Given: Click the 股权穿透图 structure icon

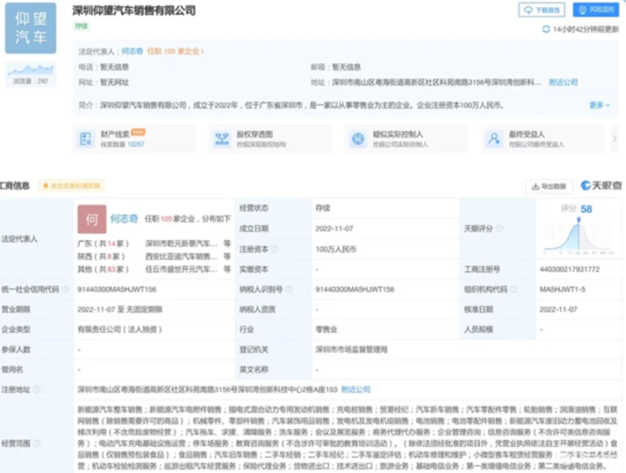Looking at the screenshot, I should (x=222, y=138).
